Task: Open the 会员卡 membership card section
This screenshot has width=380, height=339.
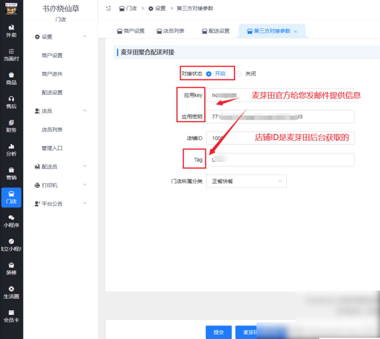Action: tap(11, 316)
